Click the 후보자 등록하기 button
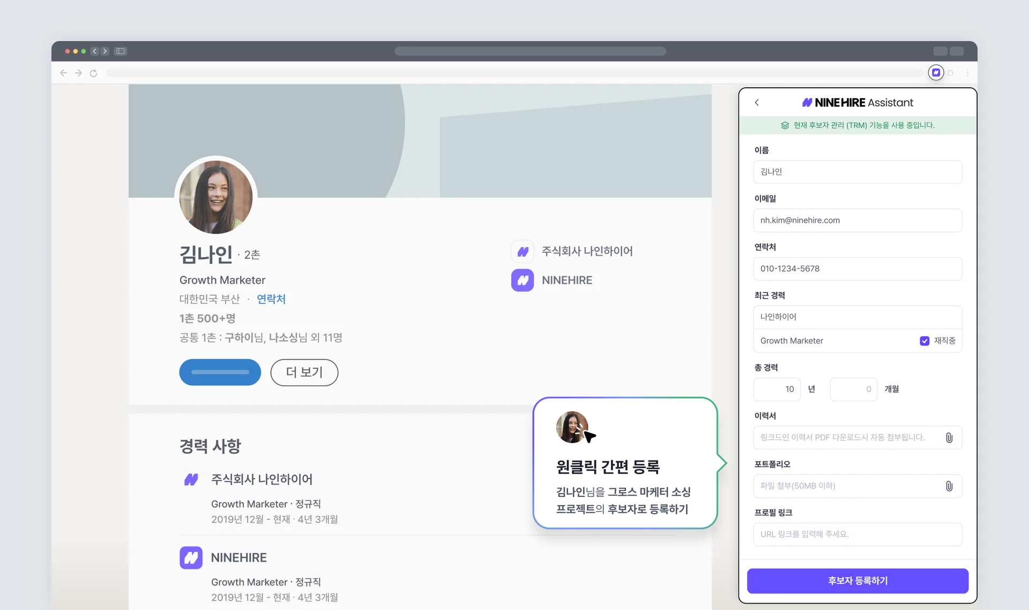The height and width of the screenshot is (610, 1029). (857, 581)
